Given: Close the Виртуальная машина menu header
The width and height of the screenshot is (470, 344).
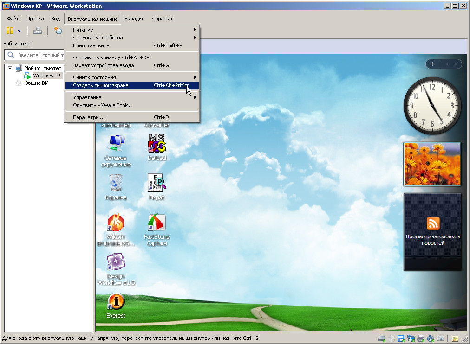Looking at the screenshot, I should 92,19.
